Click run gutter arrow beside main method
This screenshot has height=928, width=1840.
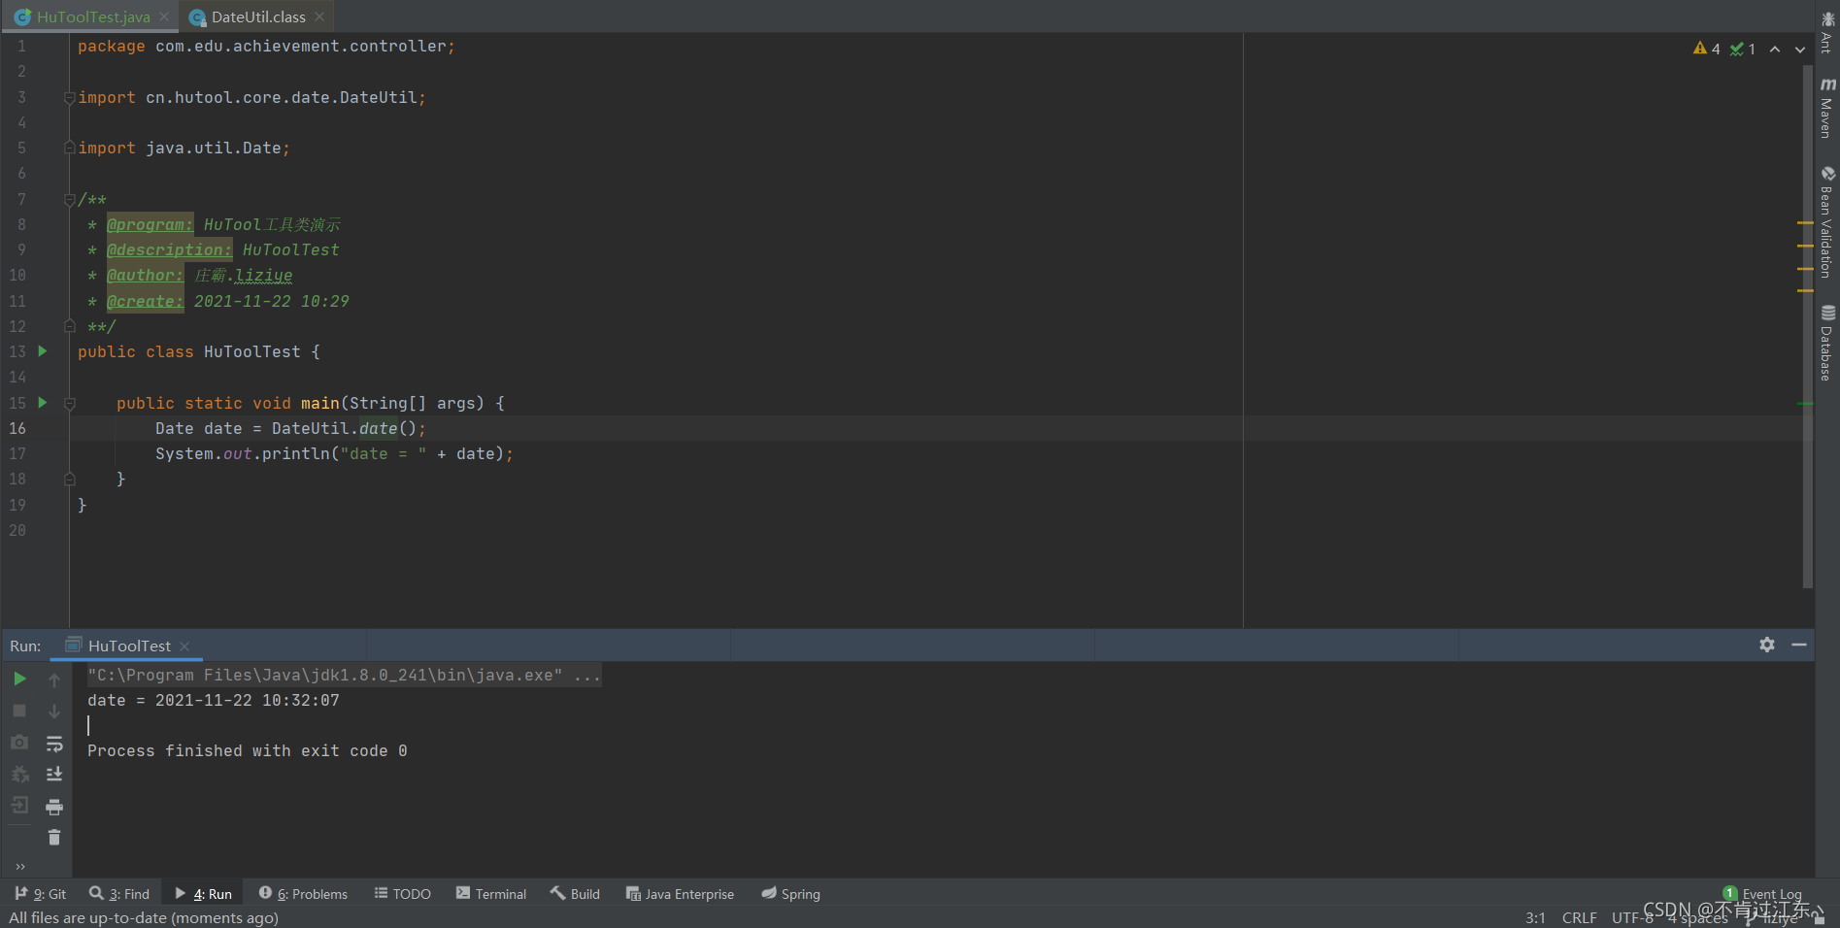coord(43,402)
